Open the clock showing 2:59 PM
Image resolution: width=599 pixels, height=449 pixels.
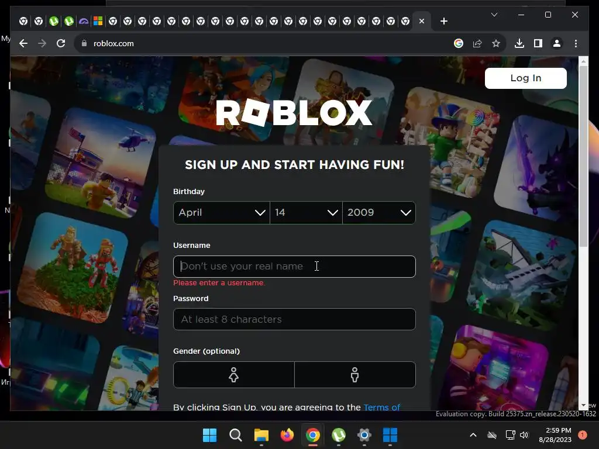pyautogui.click(x=556, y=435)
